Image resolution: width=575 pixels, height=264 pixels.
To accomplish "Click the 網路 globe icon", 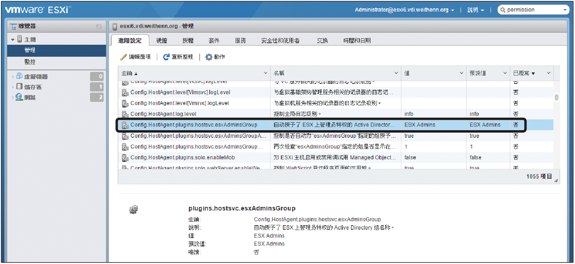I will tap(20, 97).
